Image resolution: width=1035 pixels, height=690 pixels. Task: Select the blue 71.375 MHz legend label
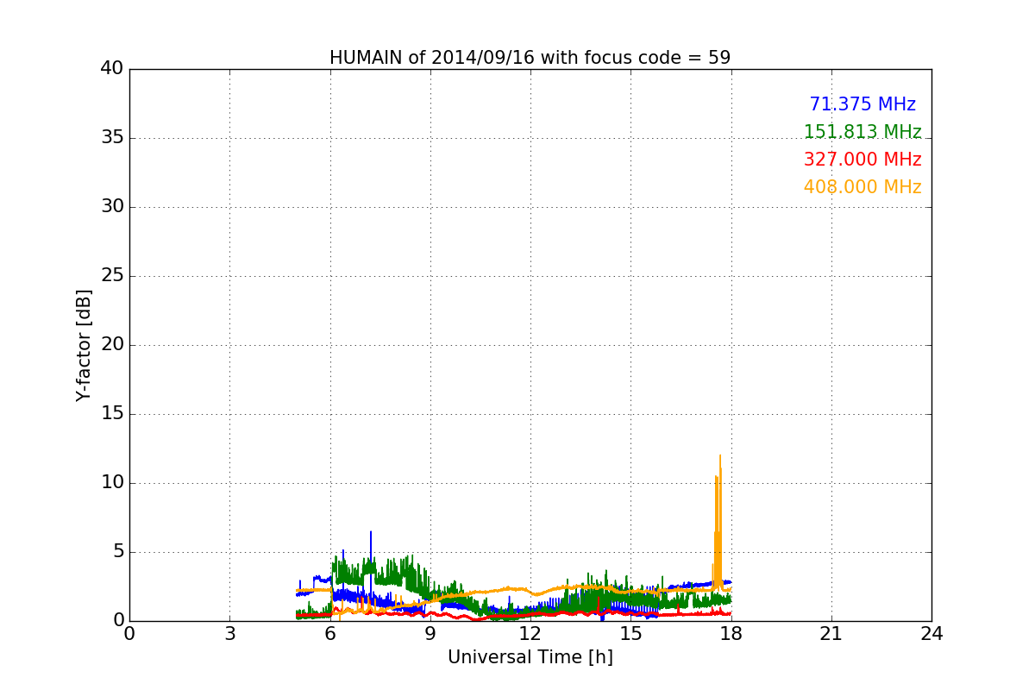tap(862, 104)
